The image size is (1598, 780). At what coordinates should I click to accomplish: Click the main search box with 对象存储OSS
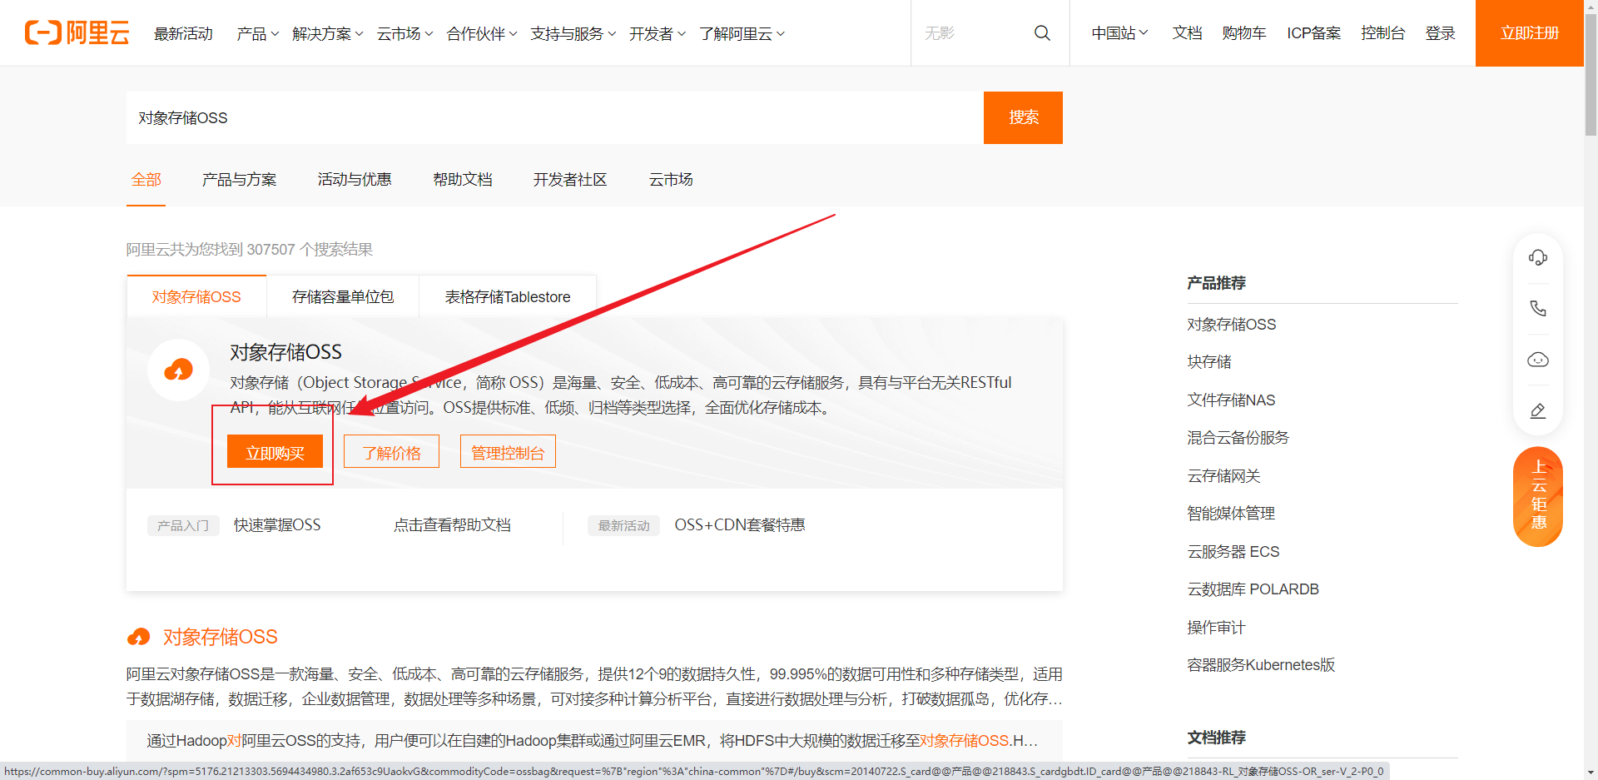pos(555,117)
